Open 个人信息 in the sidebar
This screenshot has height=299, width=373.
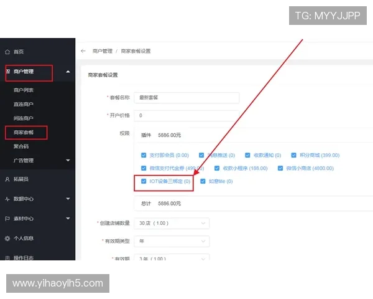coord(24,238)
